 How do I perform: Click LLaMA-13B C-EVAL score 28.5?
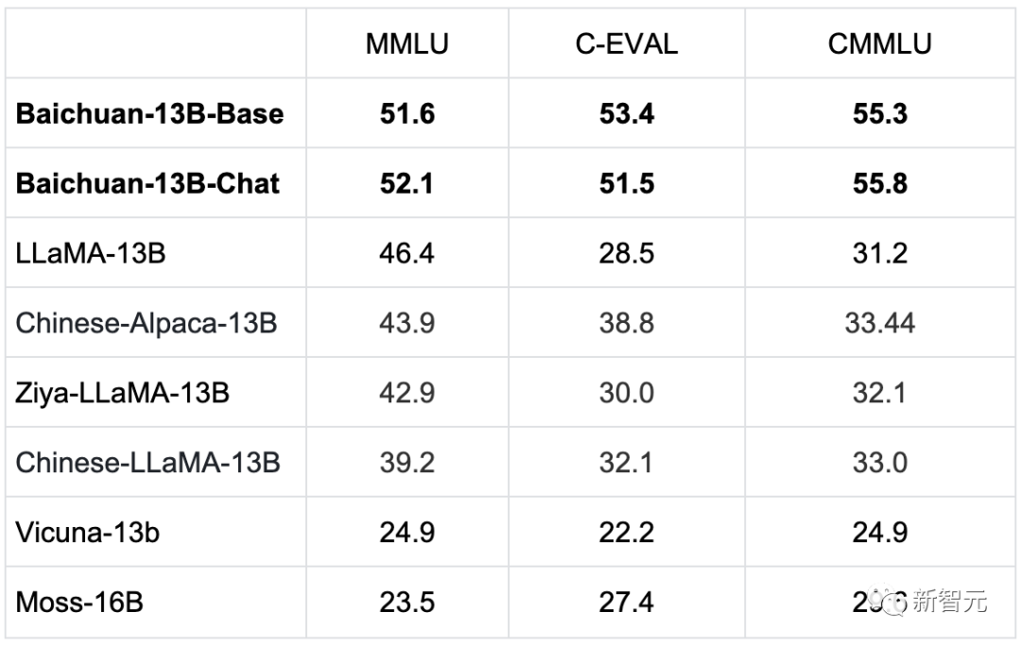[x=626, y=252]
